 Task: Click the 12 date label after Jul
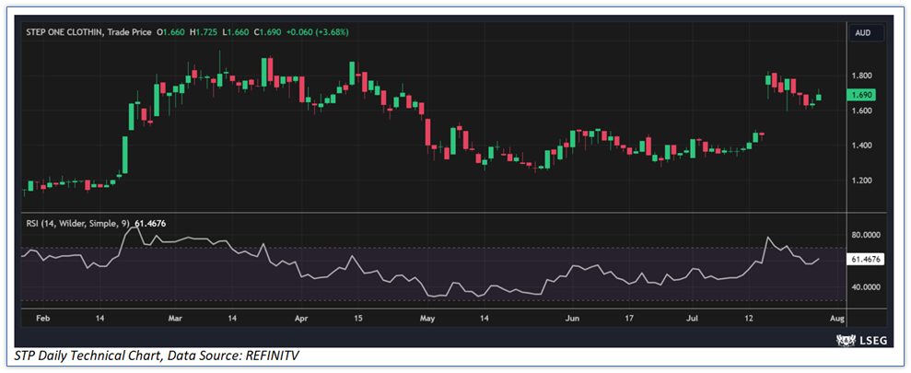pos(748,319)
